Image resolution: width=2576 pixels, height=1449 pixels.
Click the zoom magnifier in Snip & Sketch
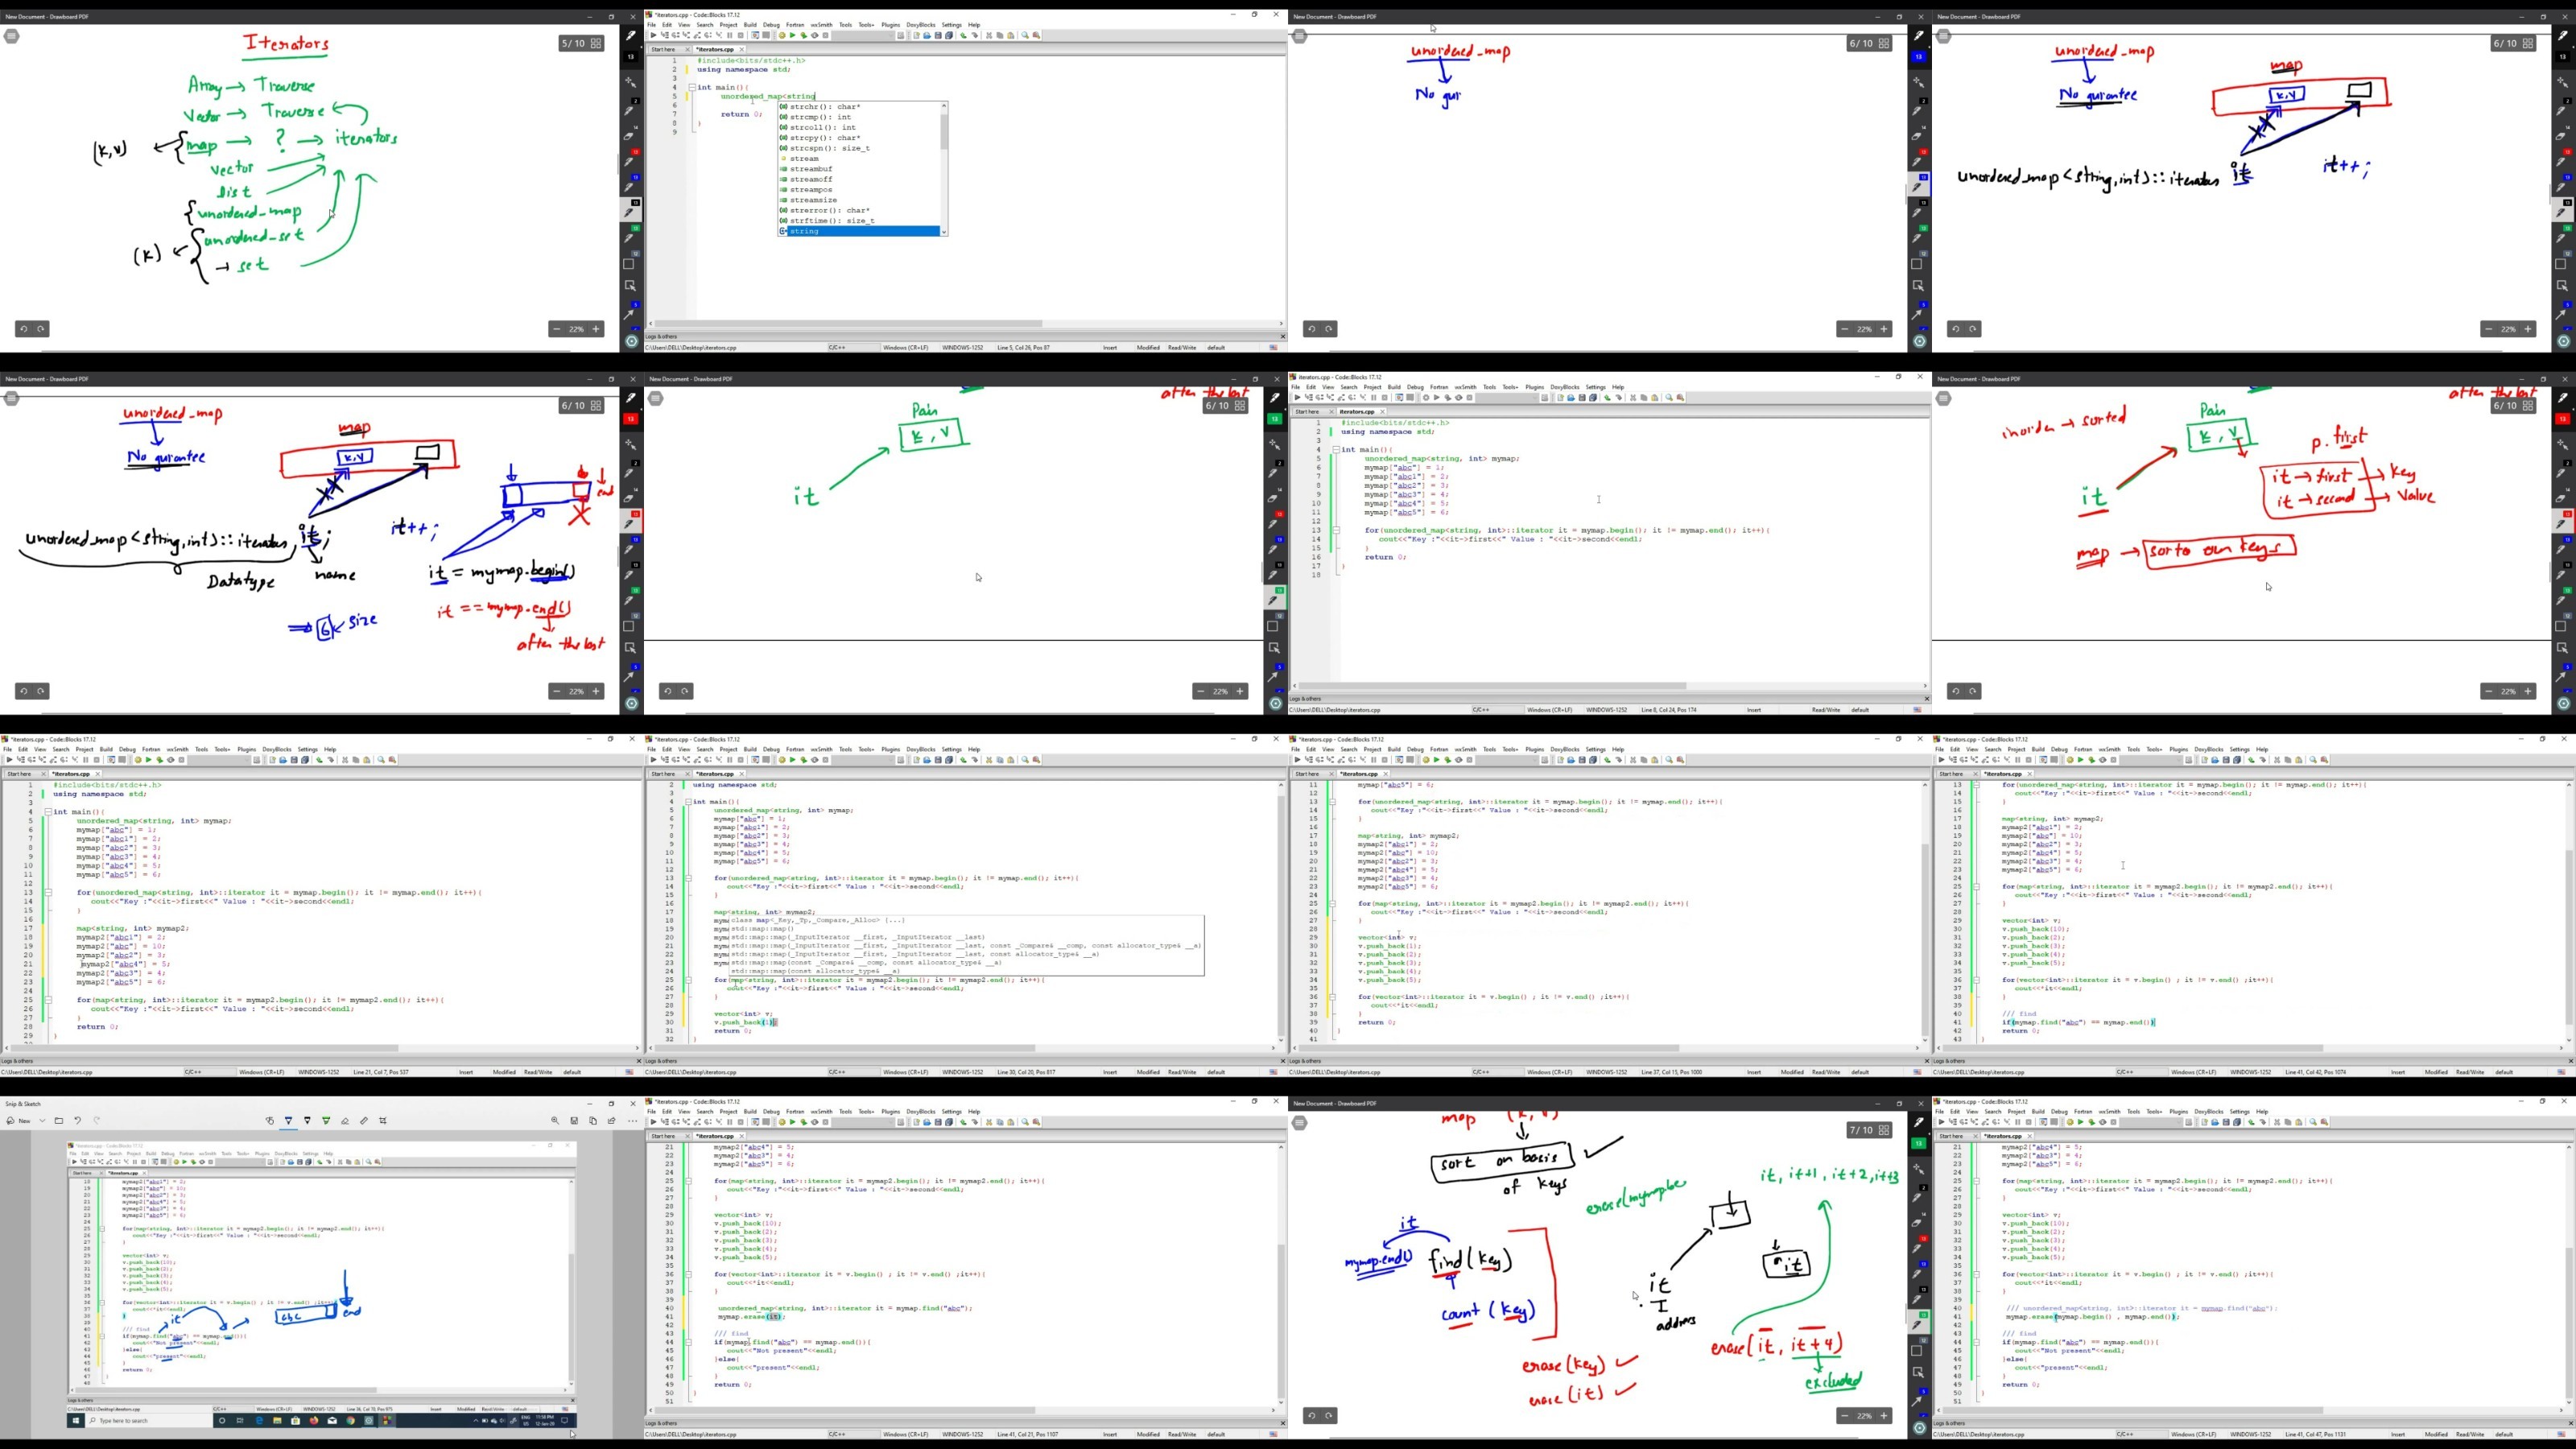pos(555,1121)
